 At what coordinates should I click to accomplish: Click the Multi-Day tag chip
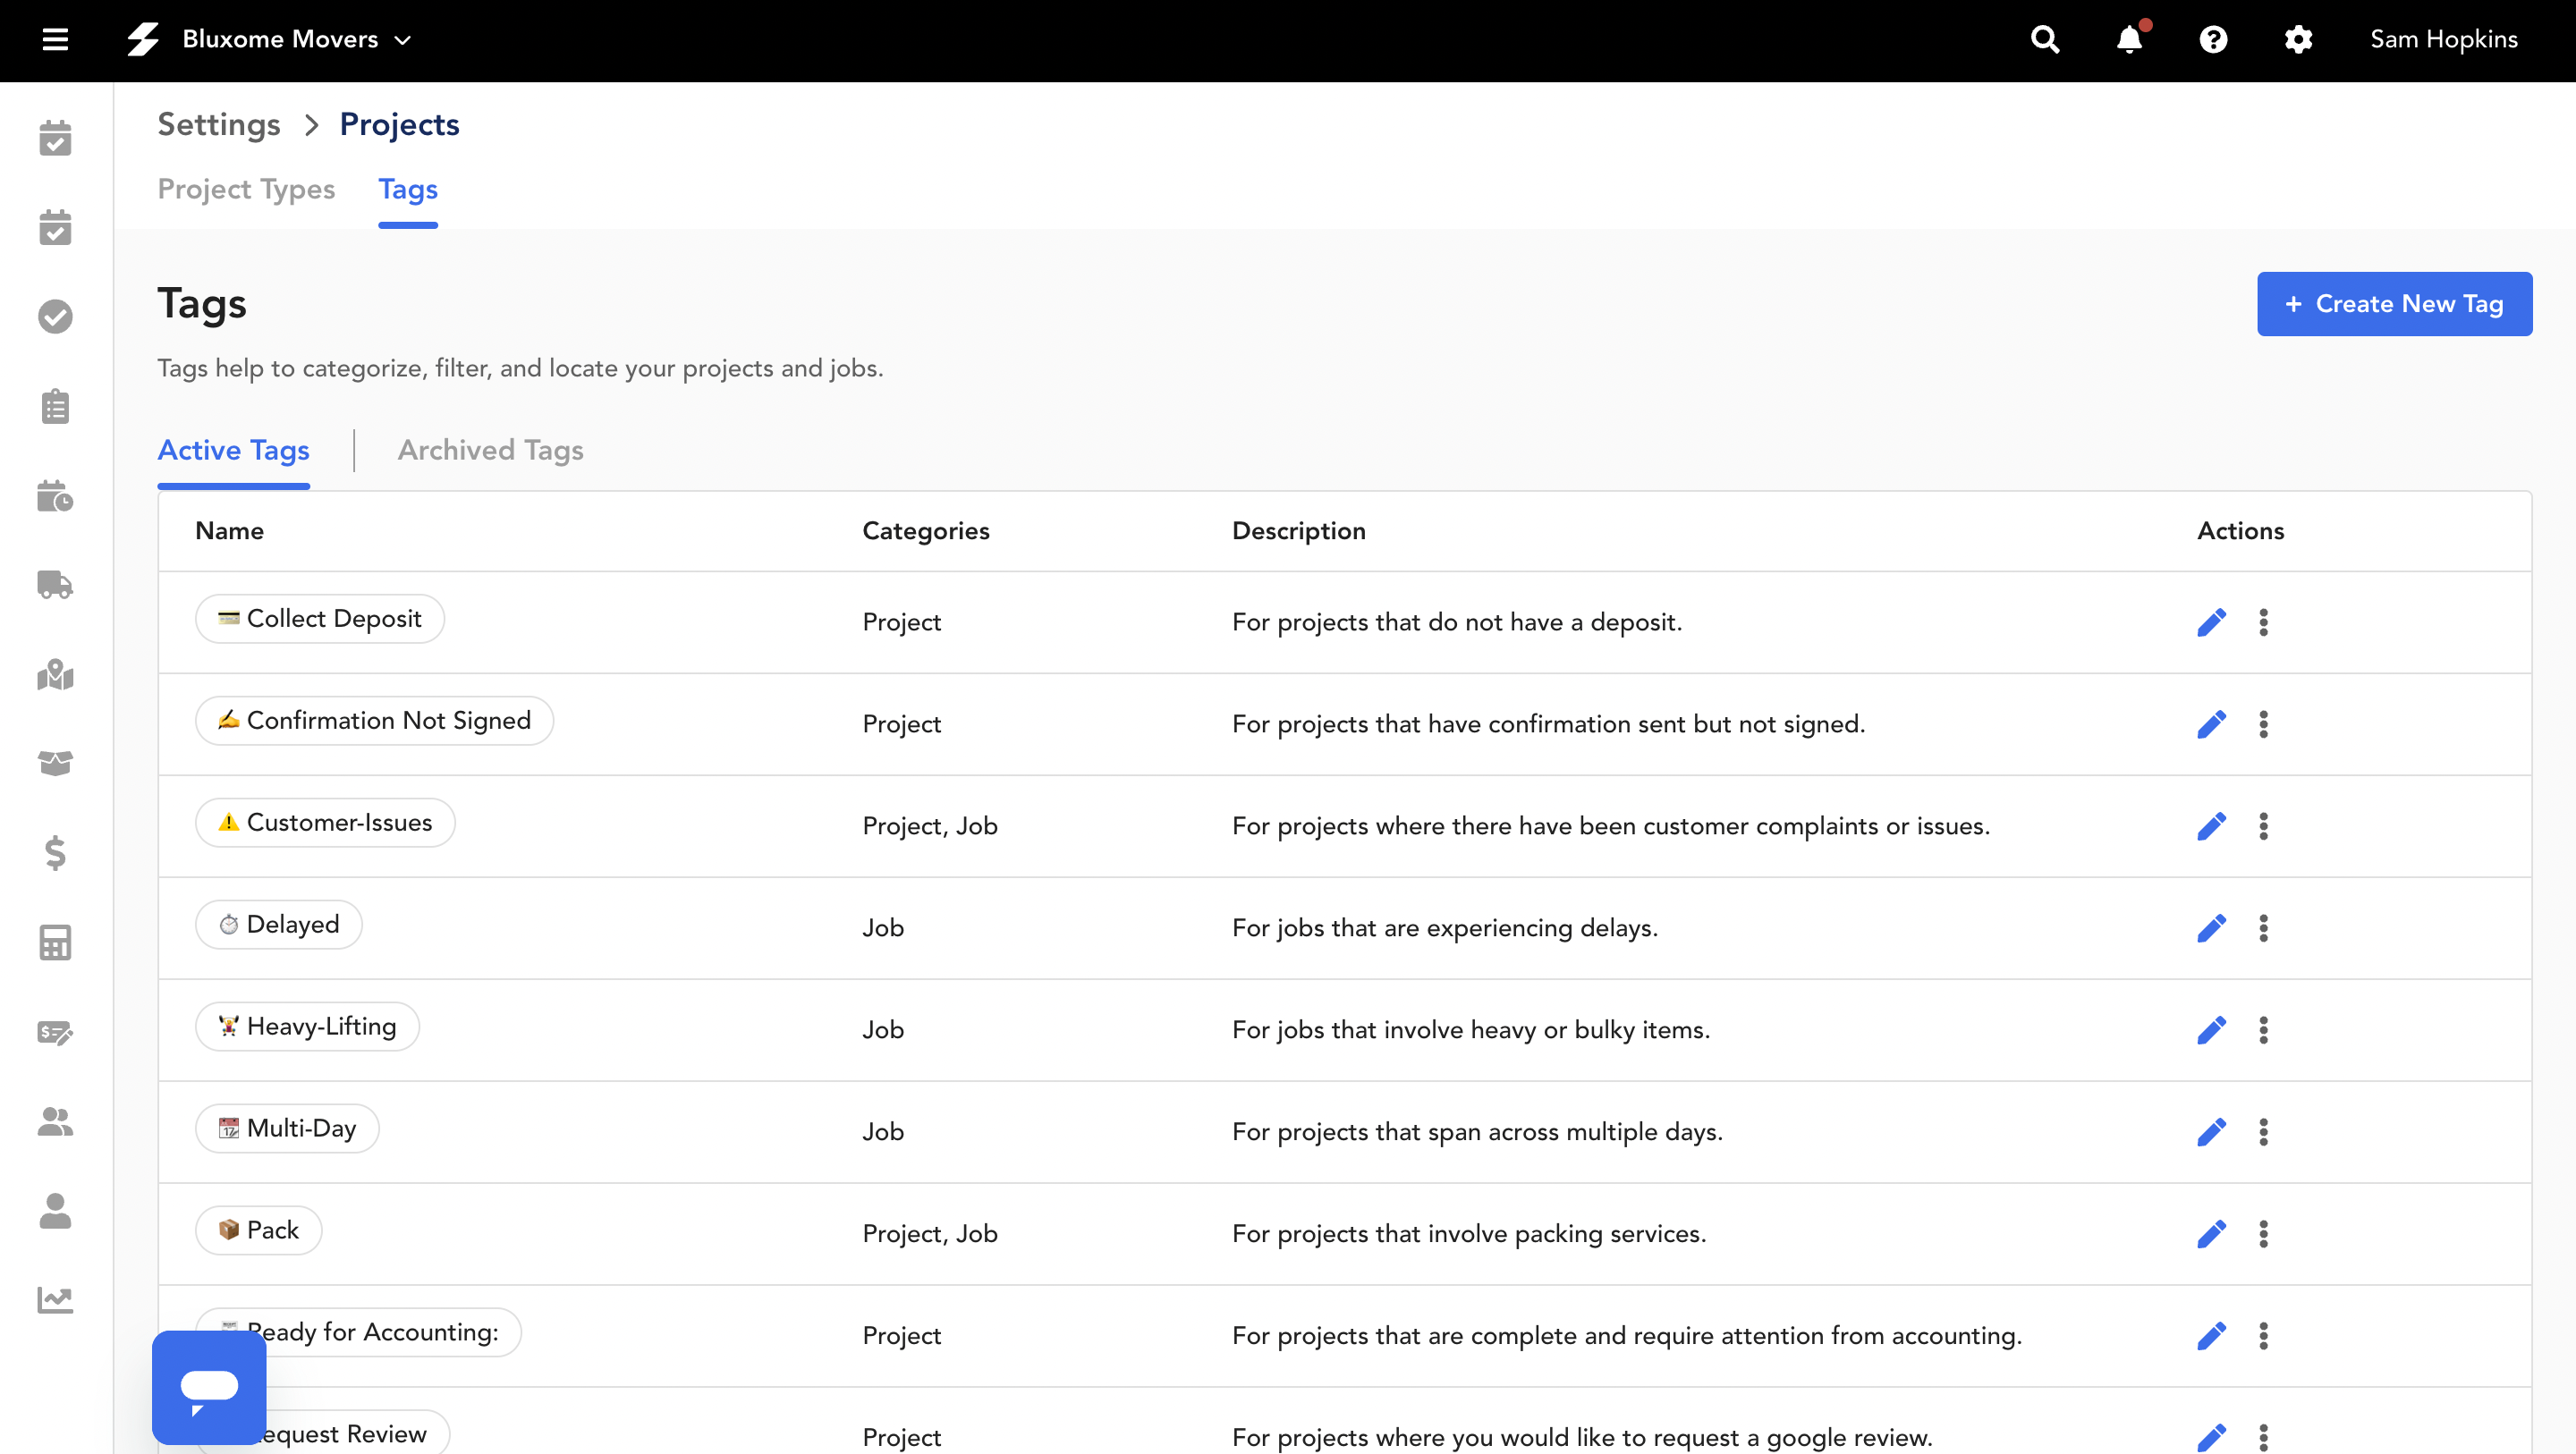click(287, 1129)
